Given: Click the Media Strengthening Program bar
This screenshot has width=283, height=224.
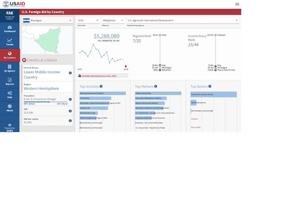Looking at the screenshot, I should (x=88, y=118).
